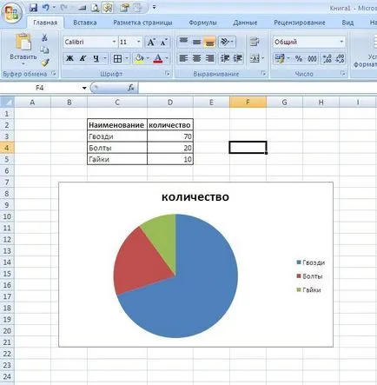The image size is (377, 385).
Task: Select the Format Painter brush icon
Action: (44, 63)
